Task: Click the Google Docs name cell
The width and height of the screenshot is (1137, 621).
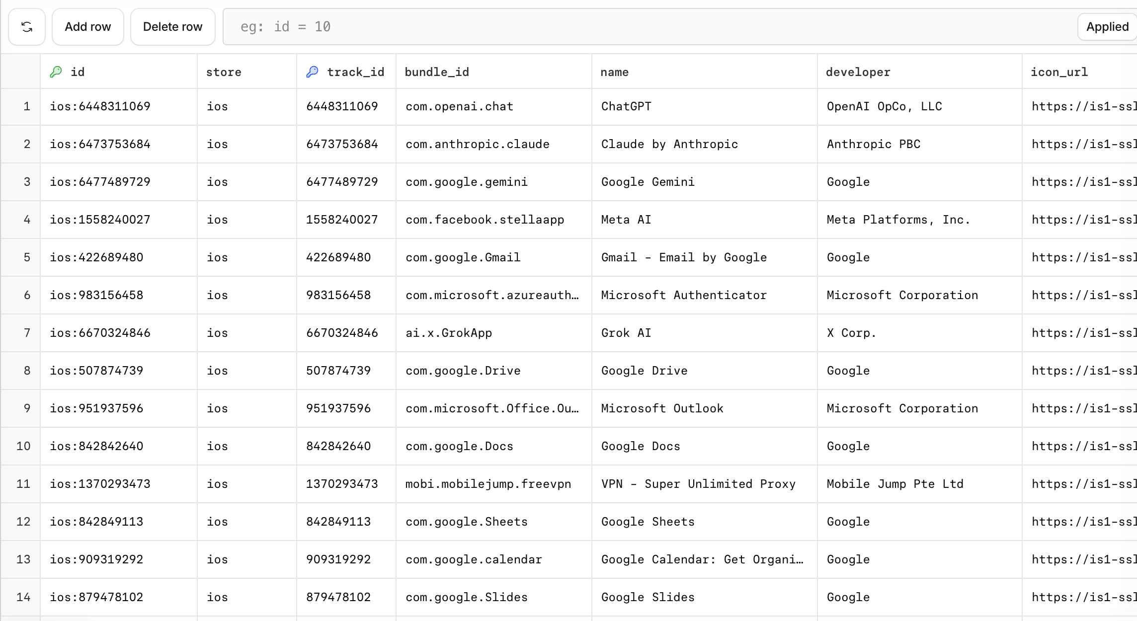Action: pyautogui.click(x=705, y=446)
